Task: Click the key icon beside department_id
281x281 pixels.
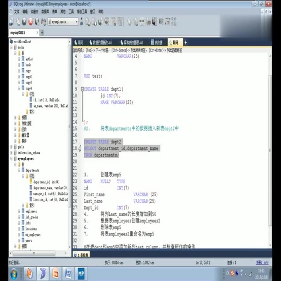Action: coord(31,182)
